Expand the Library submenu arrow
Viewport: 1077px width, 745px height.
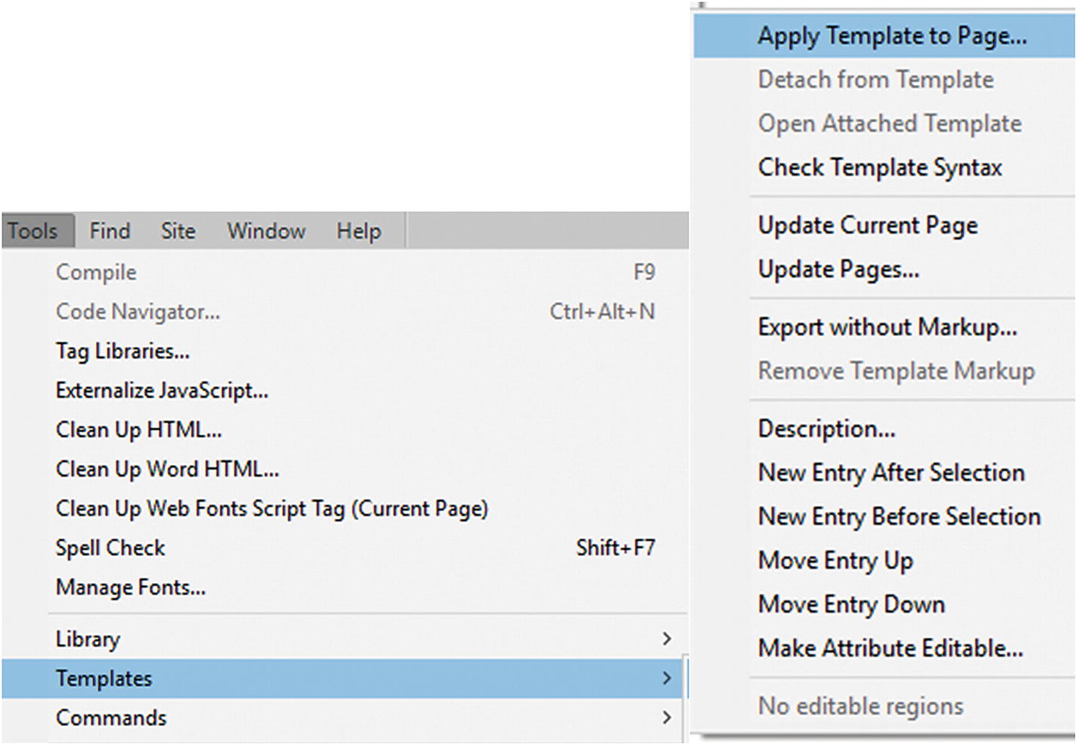click(666, 639)
